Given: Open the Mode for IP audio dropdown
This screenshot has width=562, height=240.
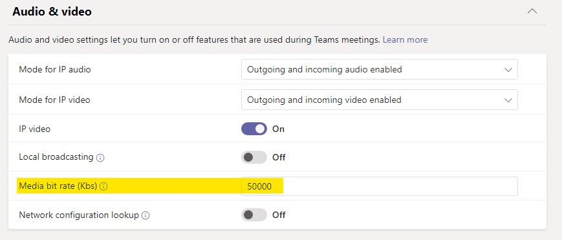Looking at the screenshot, I should pyautogui.click(x=379, y=69).
